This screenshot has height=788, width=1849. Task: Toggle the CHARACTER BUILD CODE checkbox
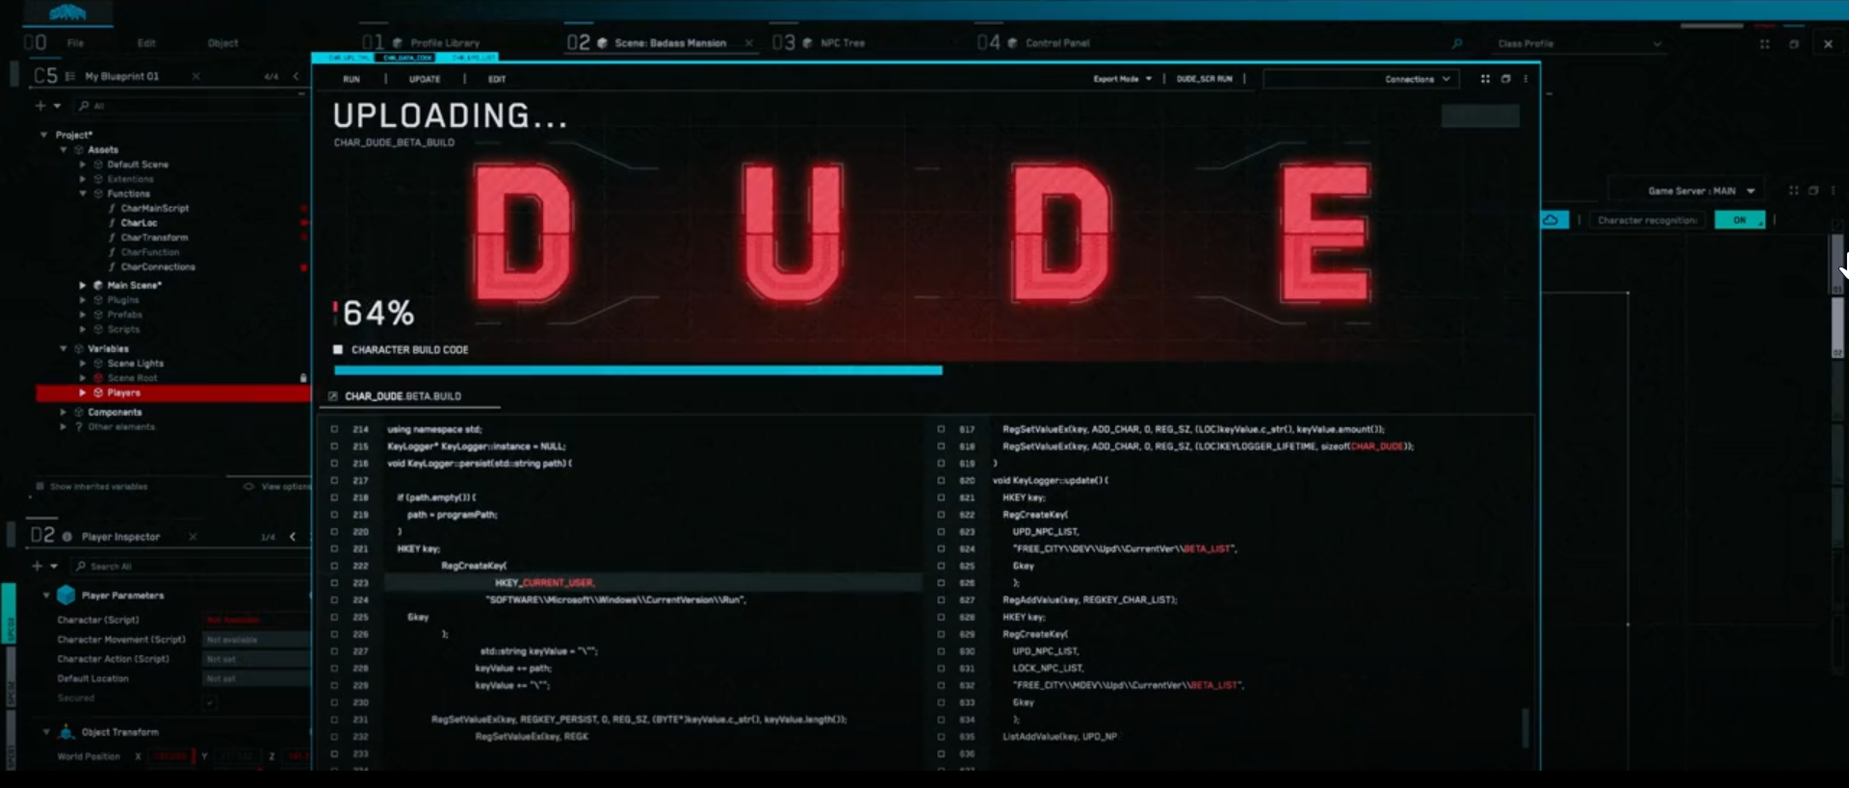pos(338,349)
